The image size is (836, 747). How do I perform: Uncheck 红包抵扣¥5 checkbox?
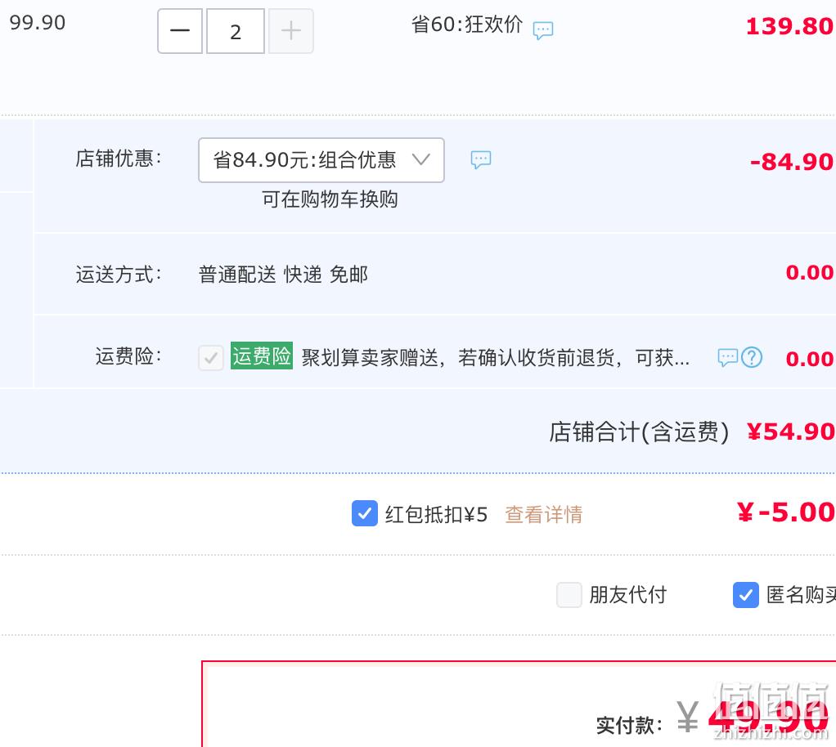click(365, 513)
